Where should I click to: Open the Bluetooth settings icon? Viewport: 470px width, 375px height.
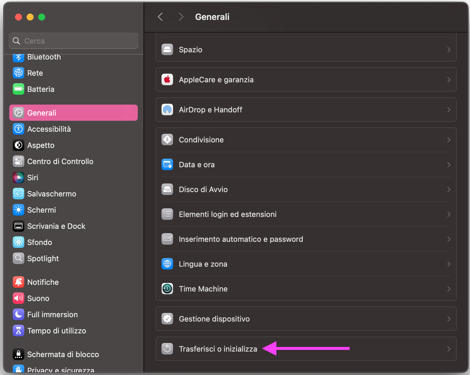[x=18, y=57]
